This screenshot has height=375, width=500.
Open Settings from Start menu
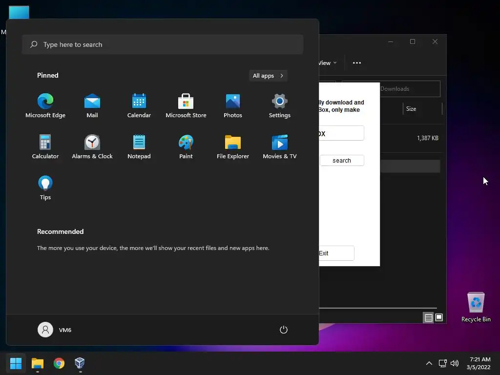click(280, 106)
